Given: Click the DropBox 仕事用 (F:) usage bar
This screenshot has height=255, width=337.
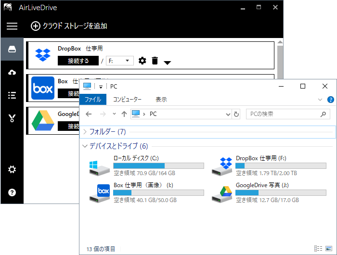Looking at the screenshot, I should 281,166.
